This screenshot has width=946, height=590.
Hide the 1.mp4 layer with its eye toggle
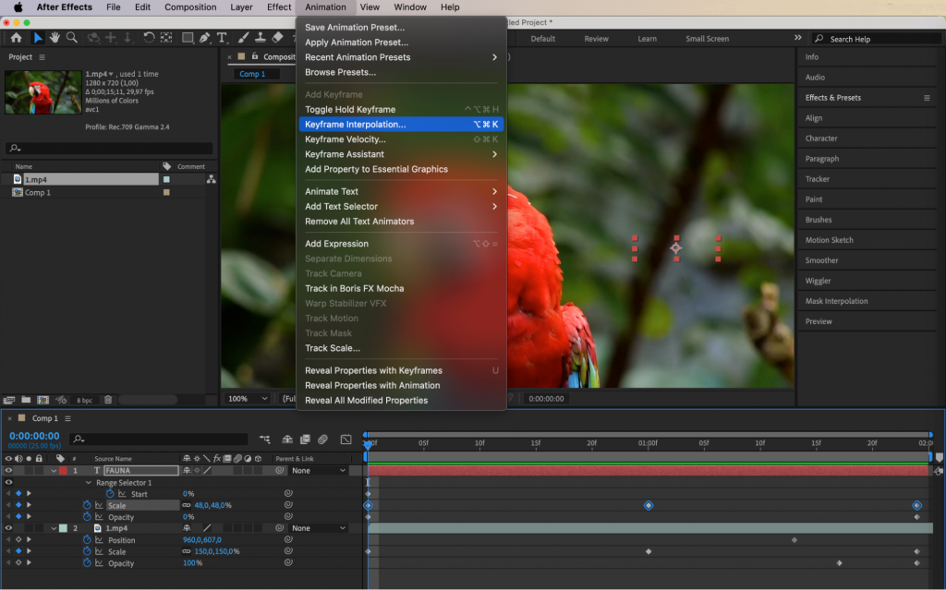pos(7,528)
